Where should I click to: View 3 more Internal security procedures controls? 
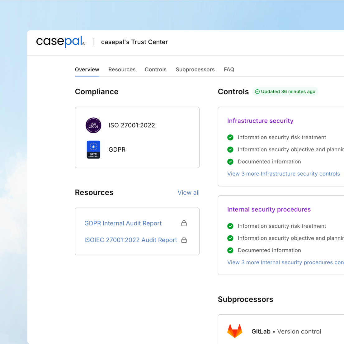[285, 262]
